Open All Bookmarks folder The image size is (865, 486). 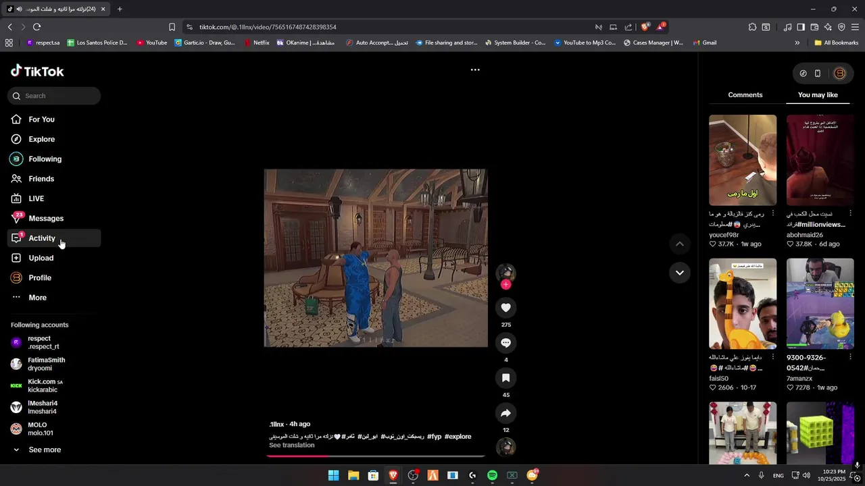837,43
